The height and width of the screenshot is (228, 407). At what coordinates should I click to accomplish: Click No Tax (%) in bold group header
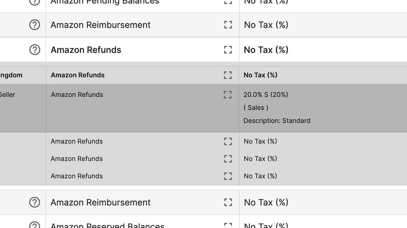260,75
